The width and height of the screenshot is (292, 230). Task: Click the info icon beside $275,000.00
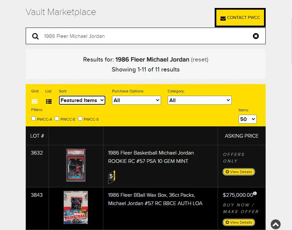(x=255, y=193)
